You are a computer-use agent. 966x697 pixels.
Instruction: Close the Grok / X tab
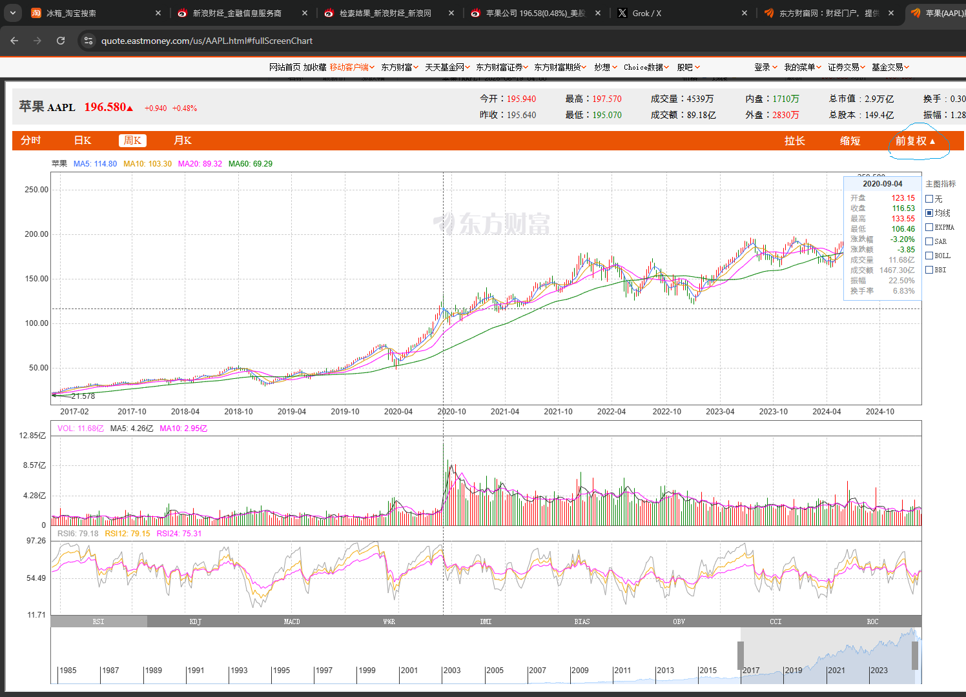[x=745, y=13]
